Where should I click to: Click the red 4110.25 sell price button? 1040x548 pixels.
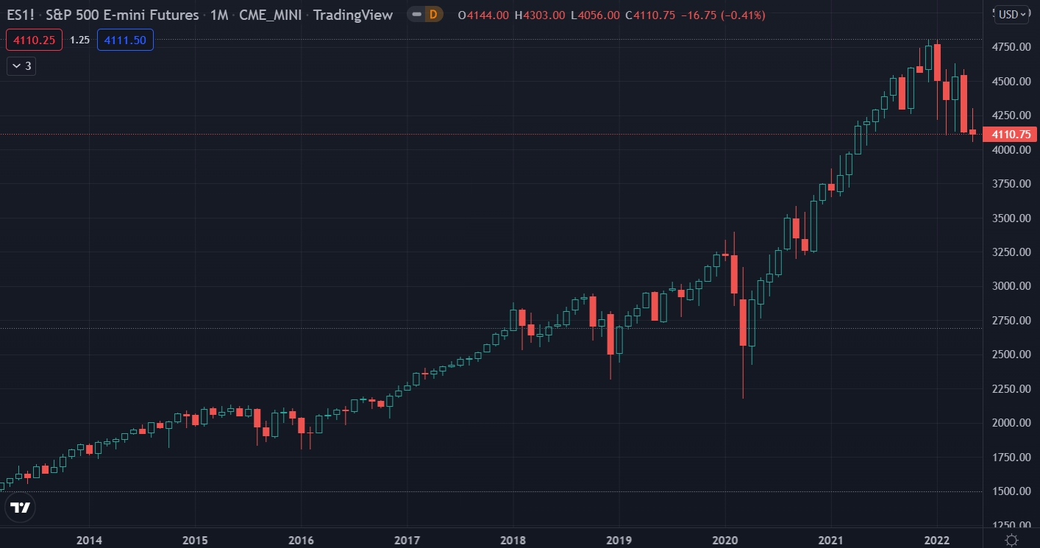pos(34,40)
